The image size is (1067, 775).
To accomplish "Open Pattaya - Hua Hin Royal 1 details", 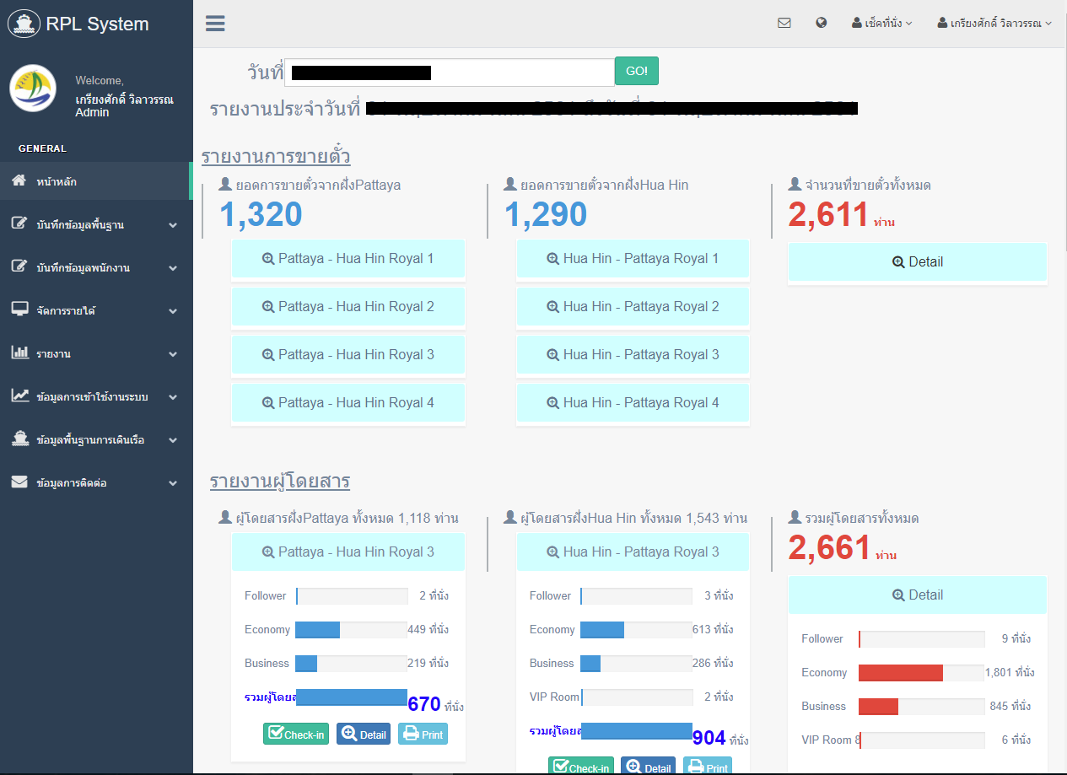I will (x=348, y=259).
